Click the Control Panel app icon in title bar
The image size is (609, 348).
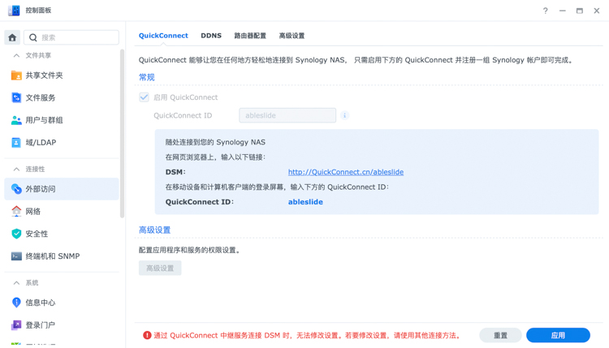point(14,11)
